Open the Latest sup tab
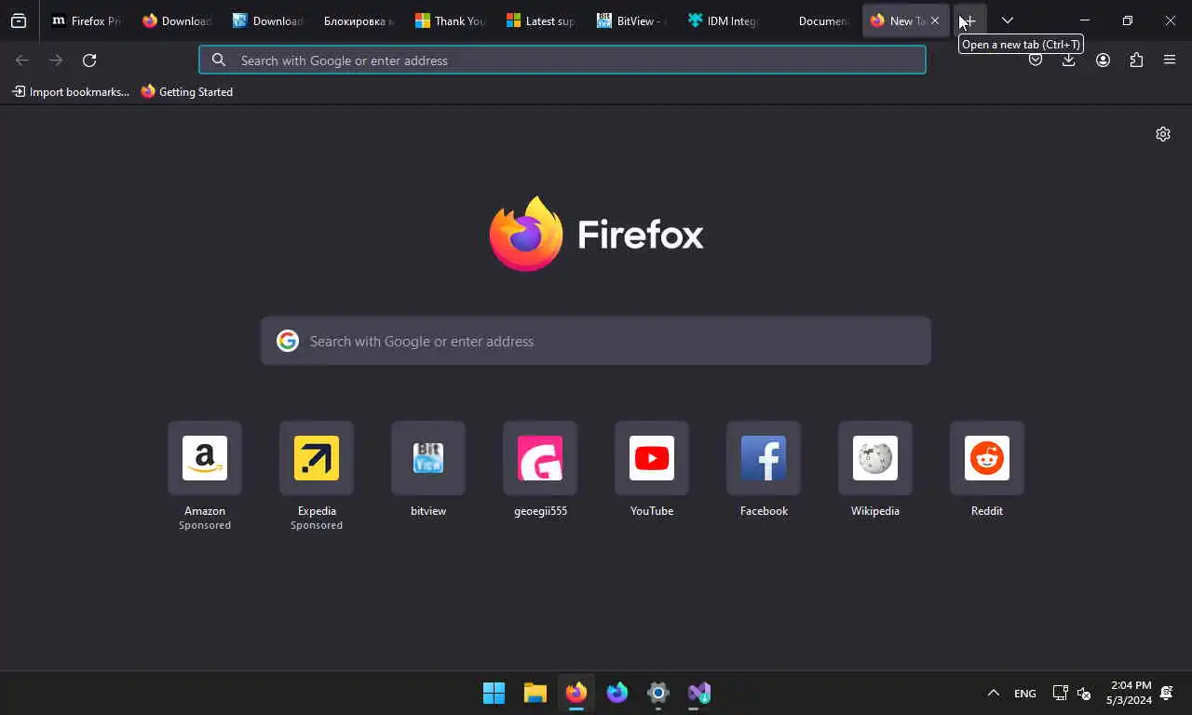The width and height of the screenshot is (1192, 715). coord(541,20)
